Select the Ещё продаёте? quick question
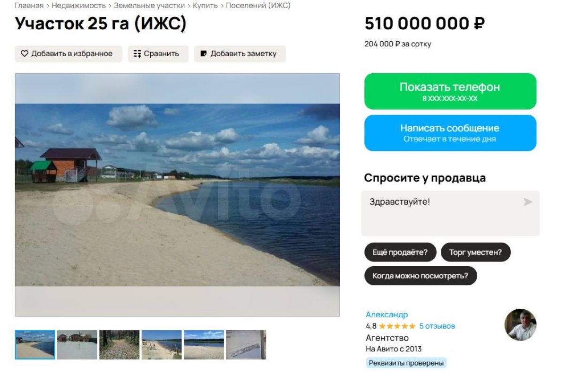Viewport: 567px width, 375px height. pyautogui.click(x=400, y=252)
